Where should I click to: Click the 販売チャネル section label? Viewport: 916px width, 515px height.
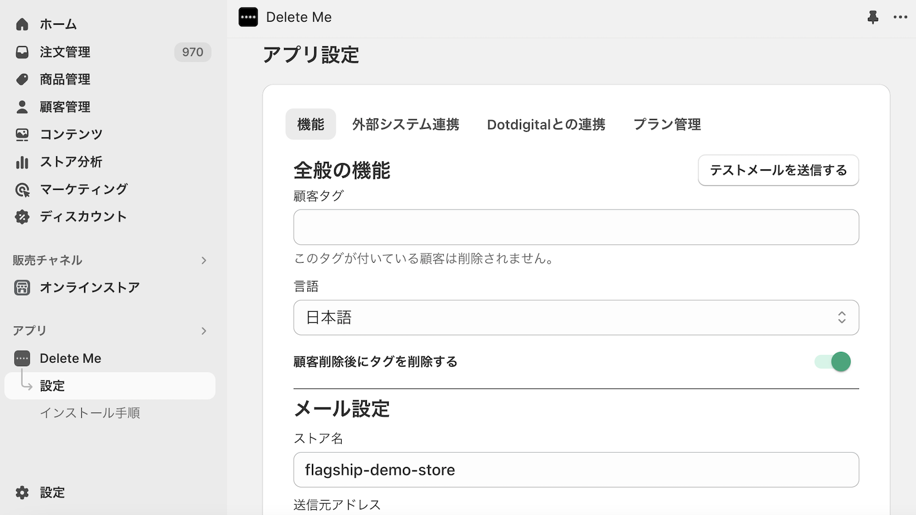pyautogui.click(x=48, y=260)
